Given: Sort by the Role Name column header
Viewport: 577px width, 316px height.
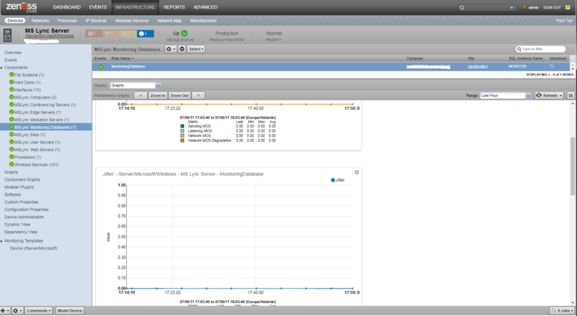Looking at the screenshot, I should (x=121, y=58).
